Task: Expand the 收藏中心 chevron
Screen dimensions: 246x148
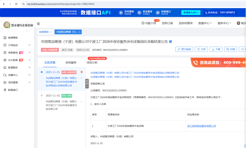Action: [x=29, y=75]
